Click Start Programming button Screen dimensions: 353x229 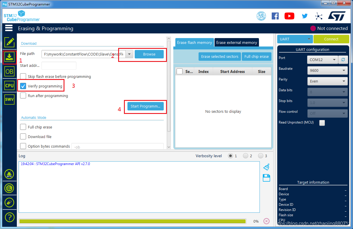click(x=145, y=106)
